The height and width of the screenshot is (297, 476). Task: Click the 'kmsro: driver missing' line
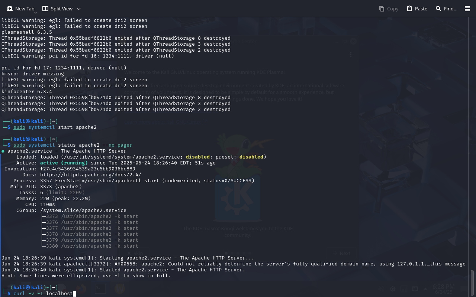click(33, 74)
